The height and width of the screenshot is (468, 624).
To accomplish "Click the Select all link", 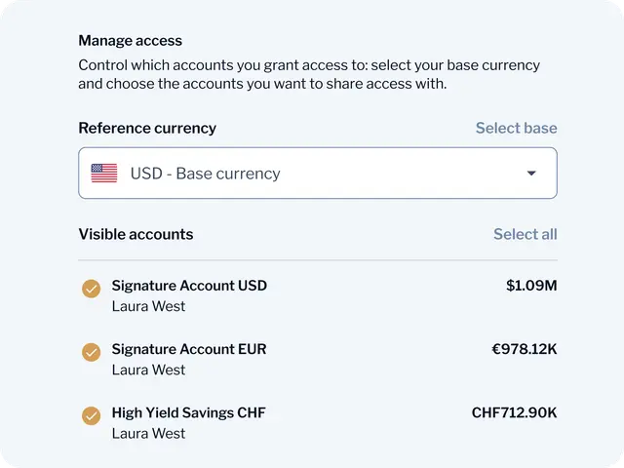I will click(x=525, y=234).
